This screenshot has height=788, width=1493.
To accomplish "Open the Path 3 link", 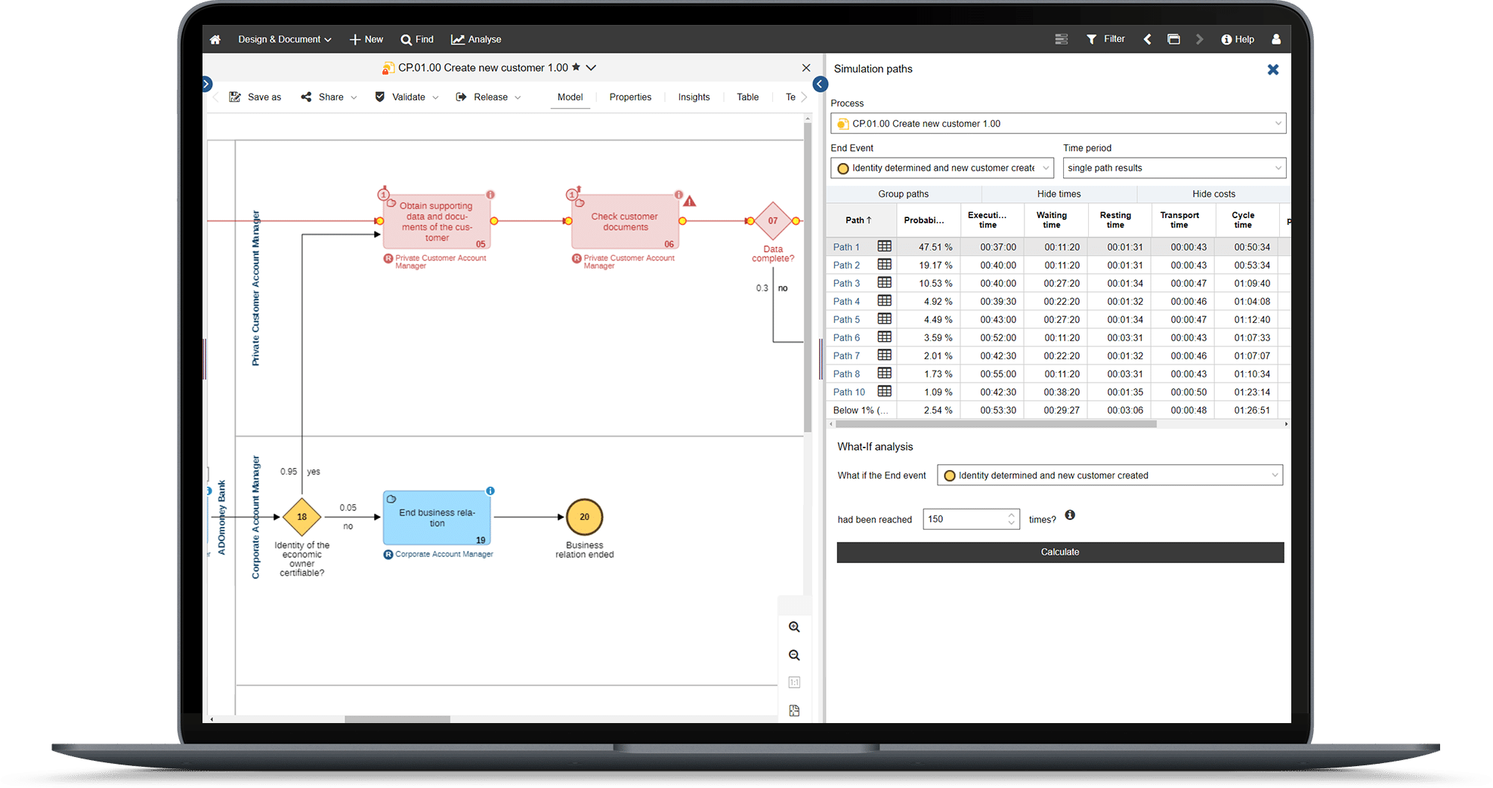I will coord(846,283).
